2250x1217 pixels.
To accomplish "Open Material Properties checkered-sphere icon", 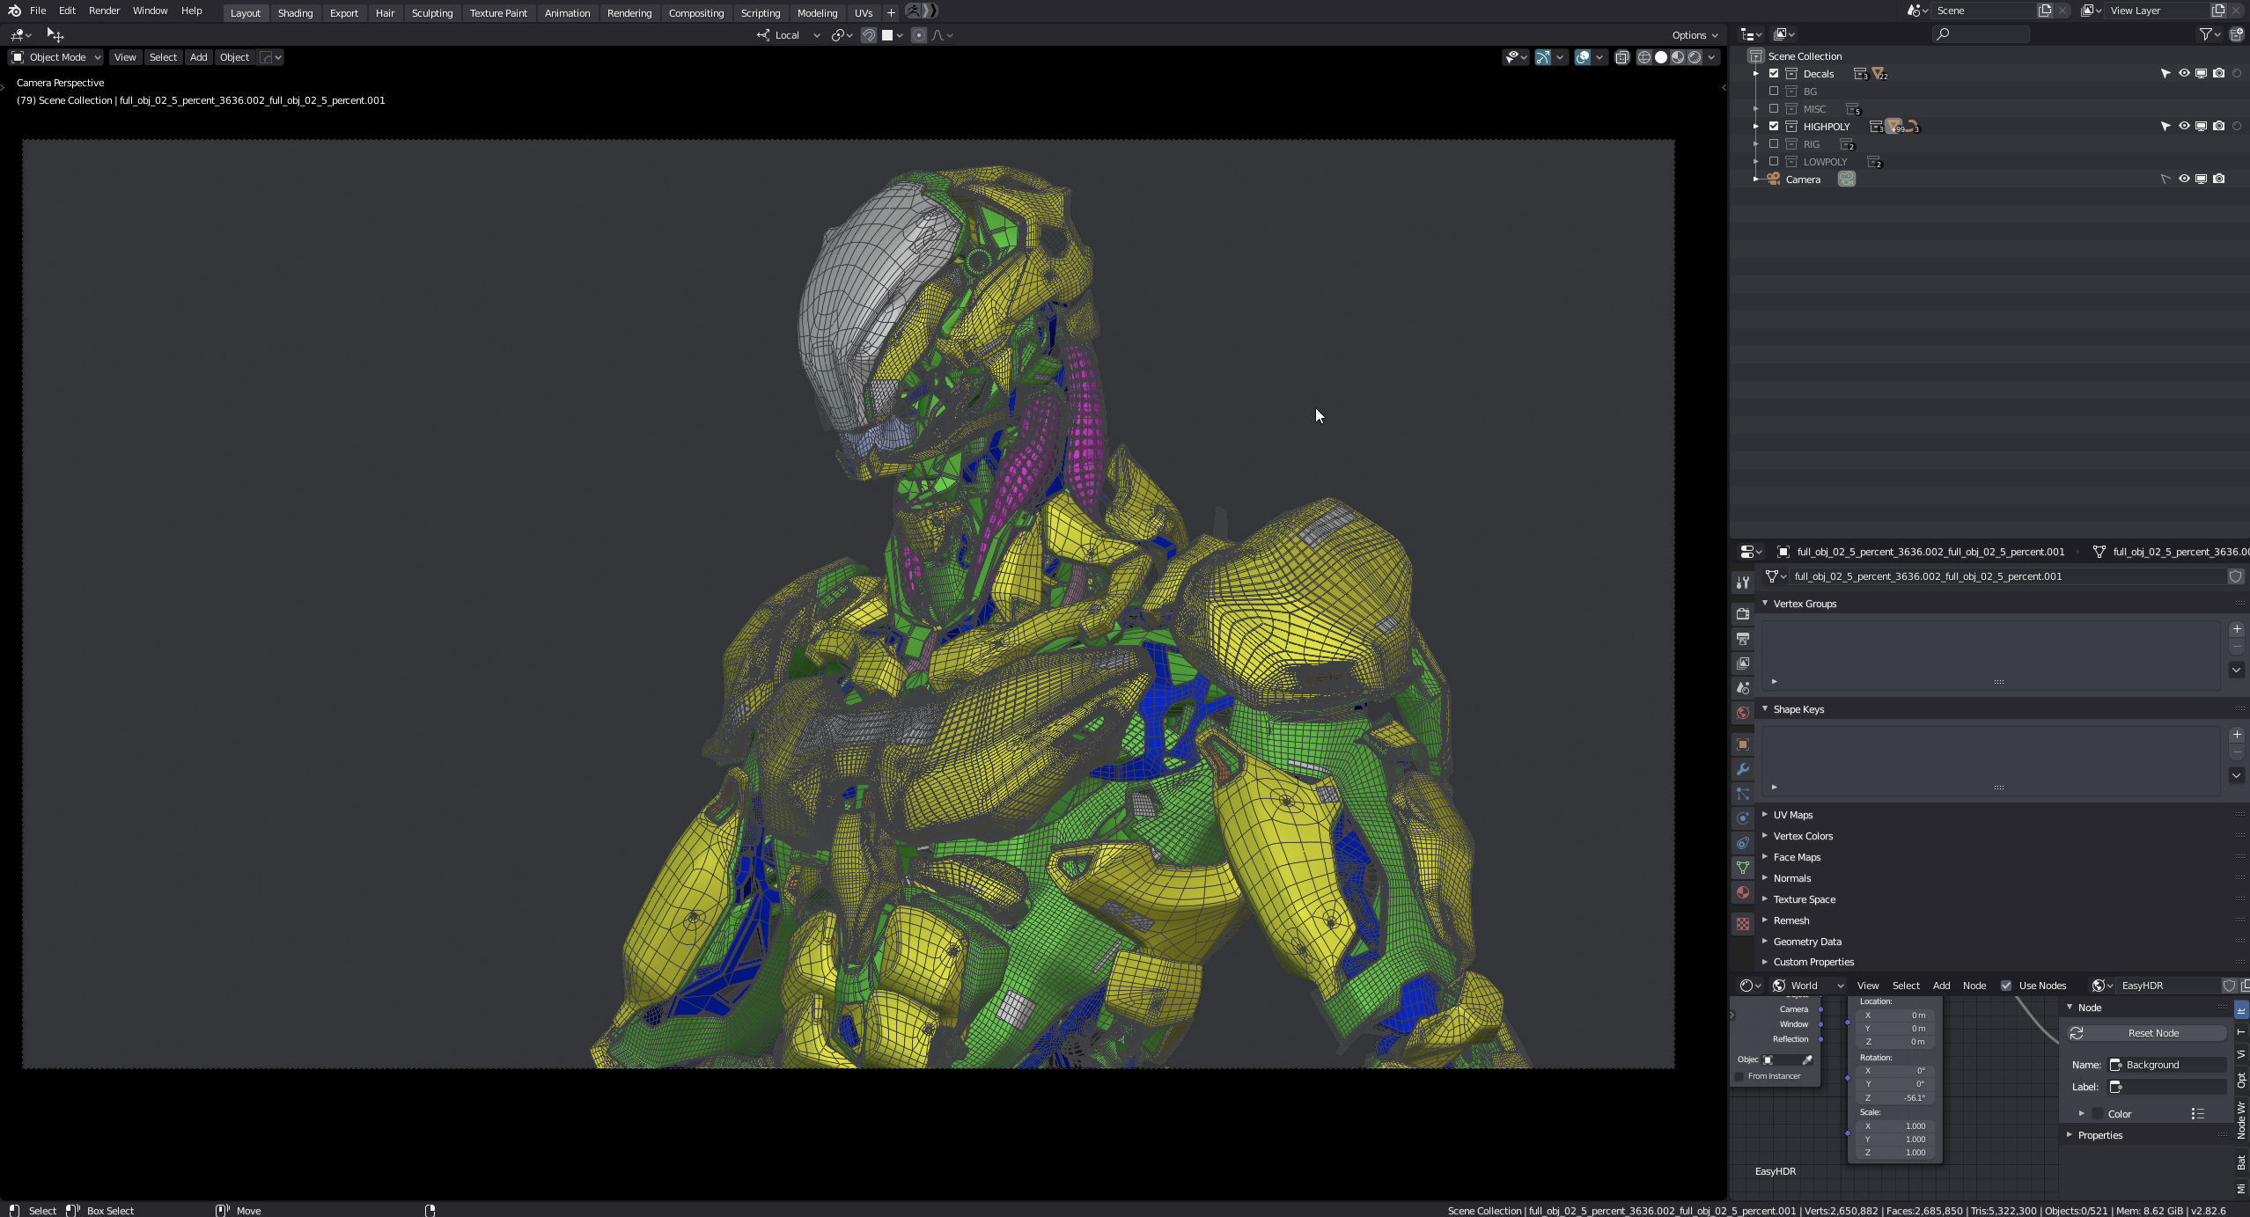I will [x=1743, y=891].
